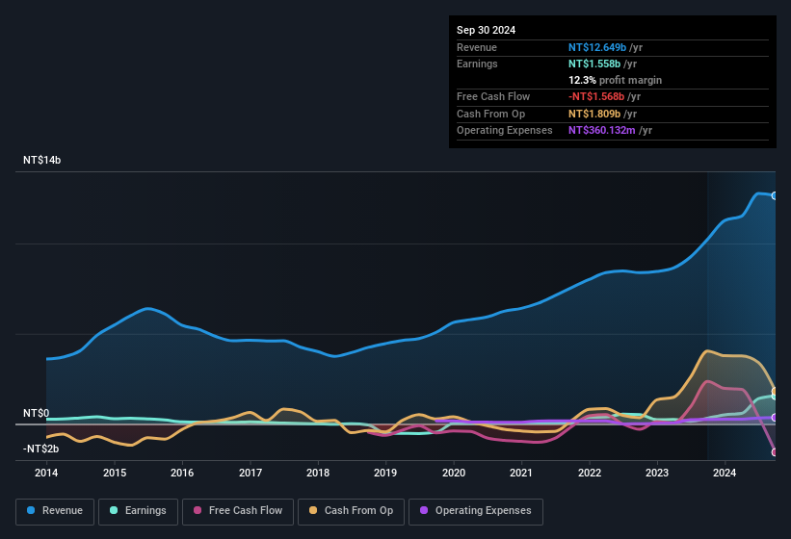Click the 12.3% profit margin text
791x539 pixels.
click(x=615, y=80)
